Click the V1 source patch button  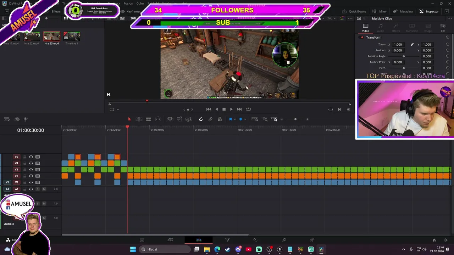click(x=7, y=182)
